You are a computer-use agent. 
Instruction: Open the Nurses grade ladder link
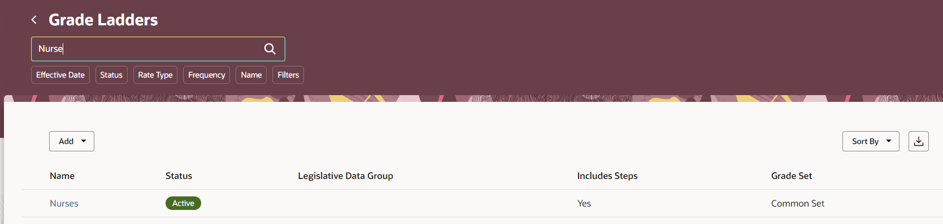[x=64, y=203]
